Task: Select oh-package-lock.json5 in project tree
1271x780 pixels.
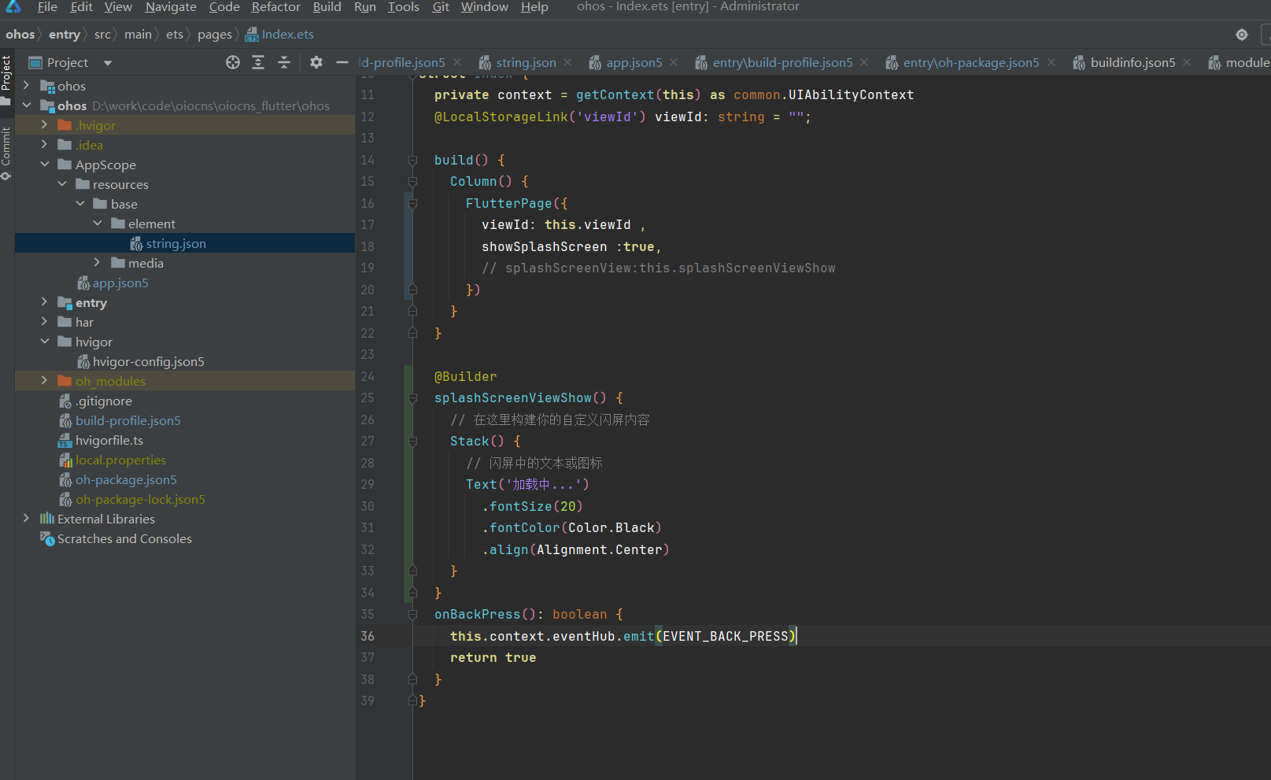Action: coord(132,499)
